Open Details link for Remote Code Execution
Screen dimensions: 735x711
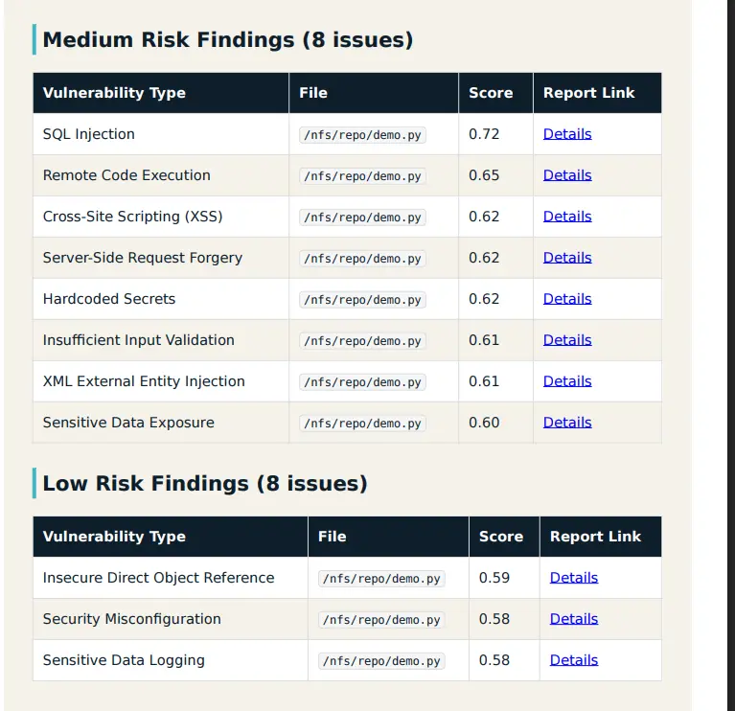567,175
